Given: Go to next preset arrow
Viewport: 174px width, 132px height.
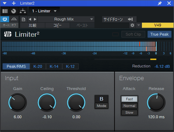Looking at the screenshot, I should click(35, 19).
